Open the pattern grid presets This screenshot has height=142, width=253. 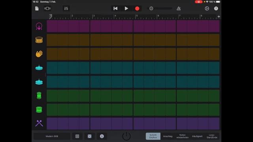(x=77, y=136)
